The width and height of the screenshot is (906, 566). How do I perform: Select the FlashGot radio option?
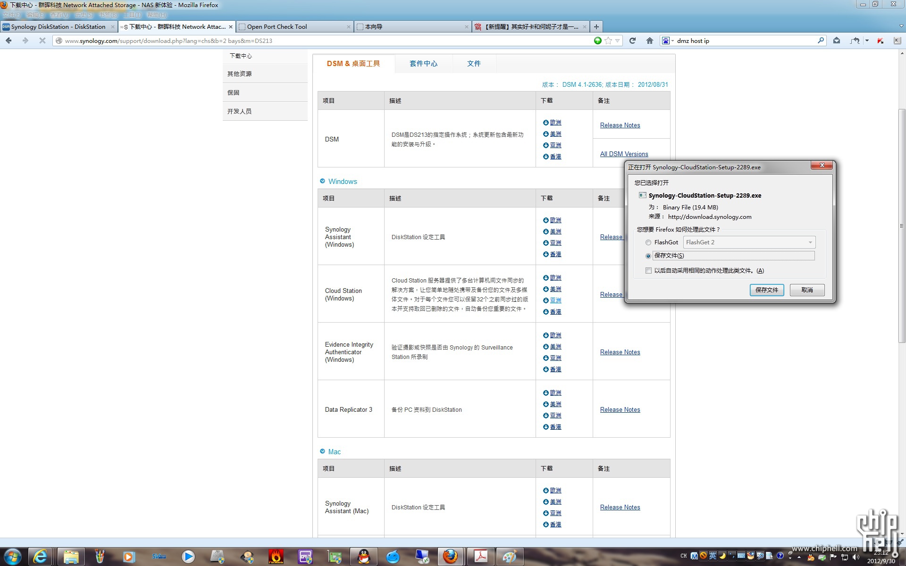[x=648, y=242]
